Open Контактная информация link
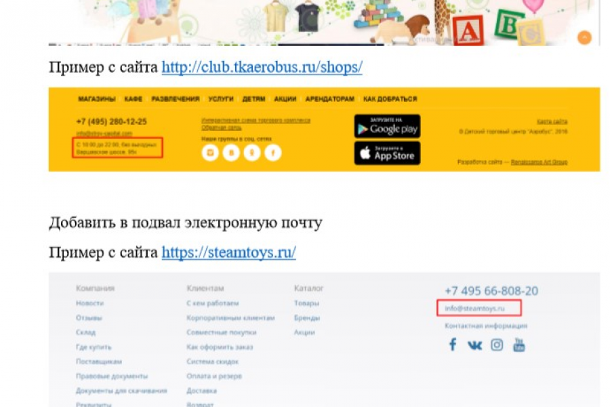The image size is (610, 407). coord(486,326)
